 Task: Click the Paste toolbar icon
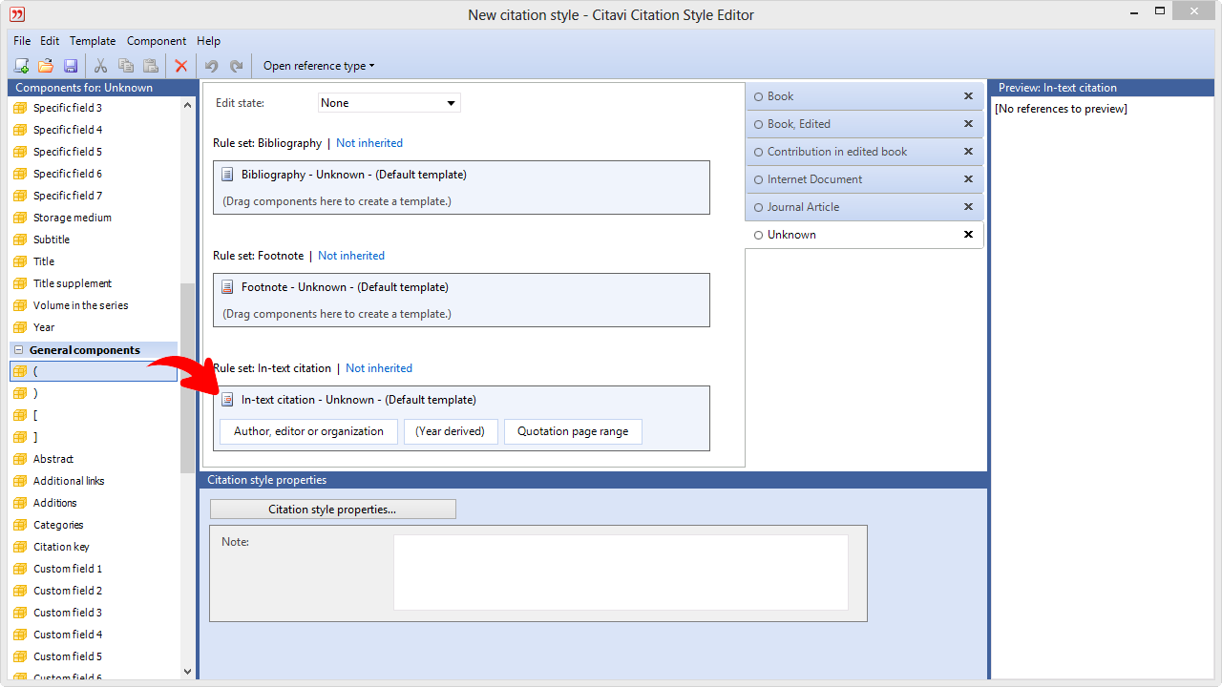coord(150,66)
